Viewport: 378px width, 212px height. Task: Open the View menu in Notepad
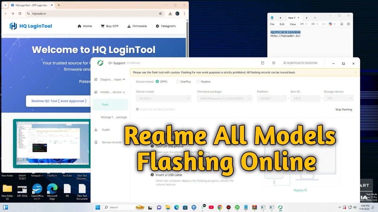point(293,24)
